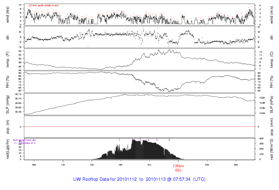
Task: Select the 03z time tick label
Action: coord(207,165)
